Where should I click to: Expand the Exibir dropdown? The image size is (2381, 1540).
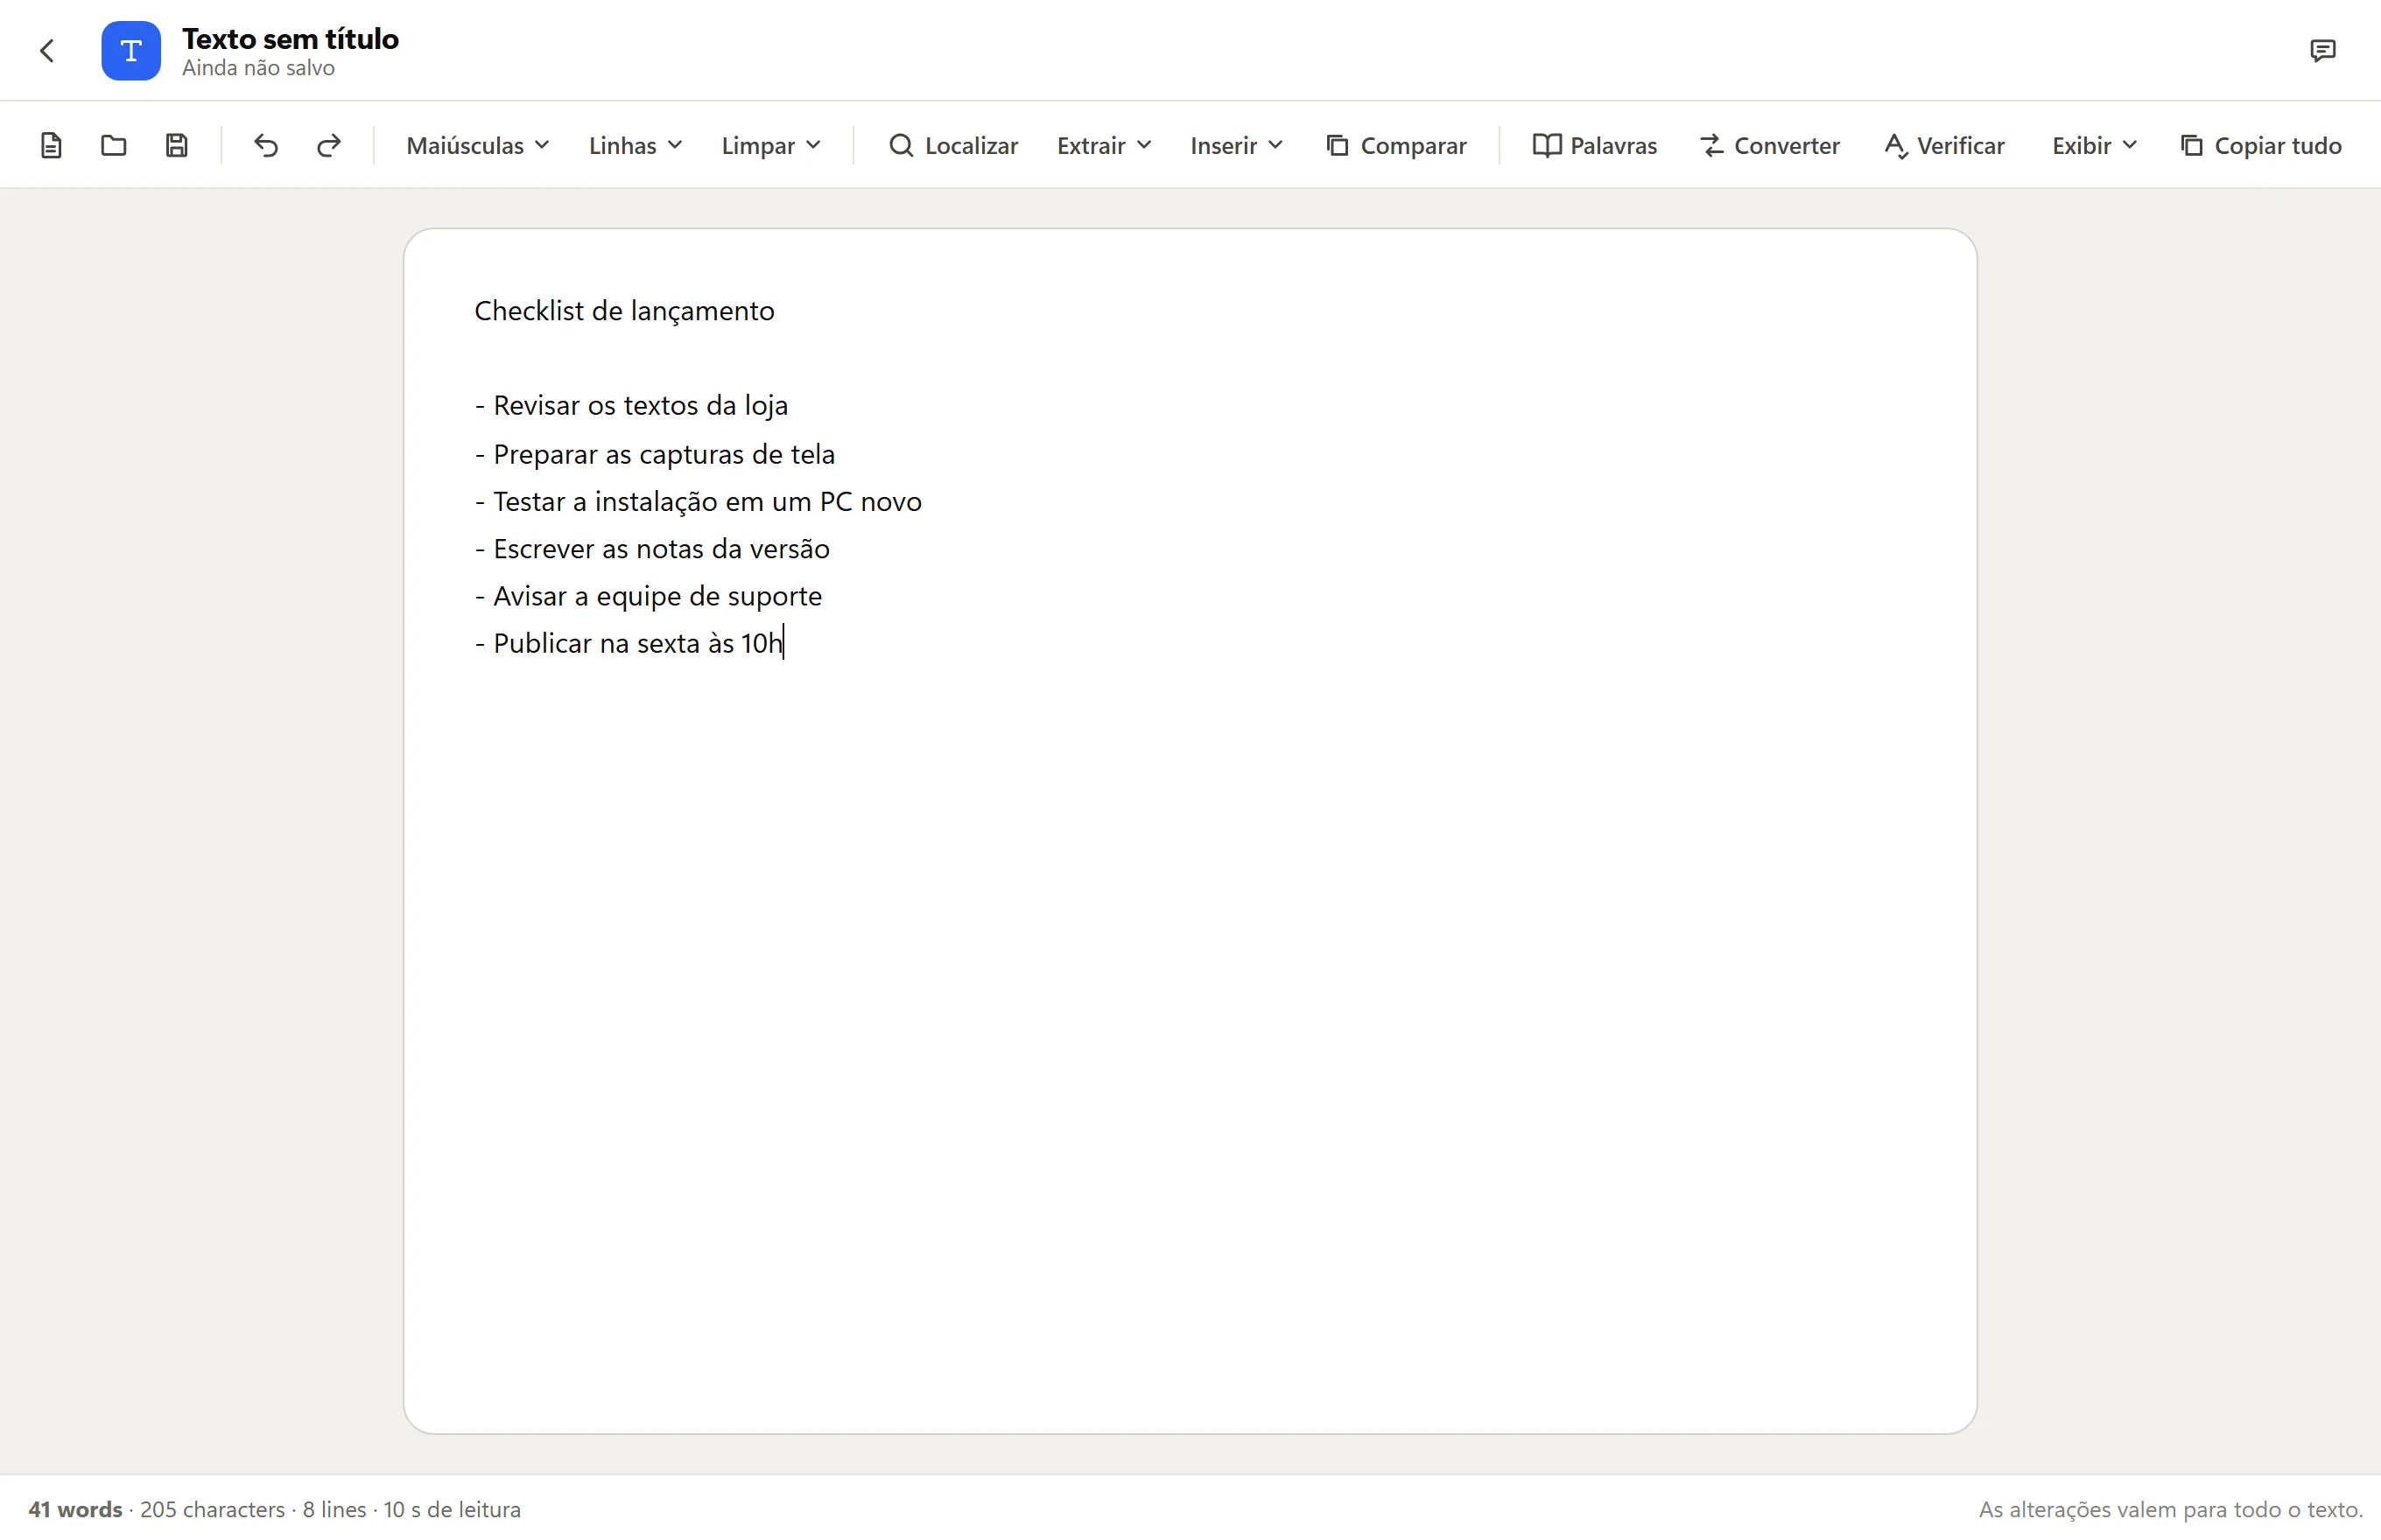click(x=2093, y=145)
